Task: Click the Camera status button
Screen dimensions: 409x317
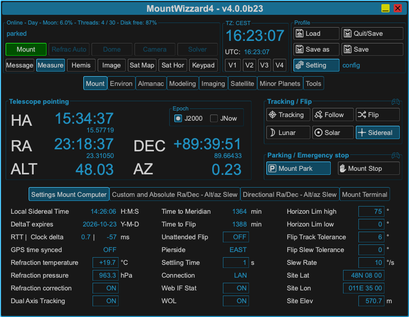Action: (155, 49)
